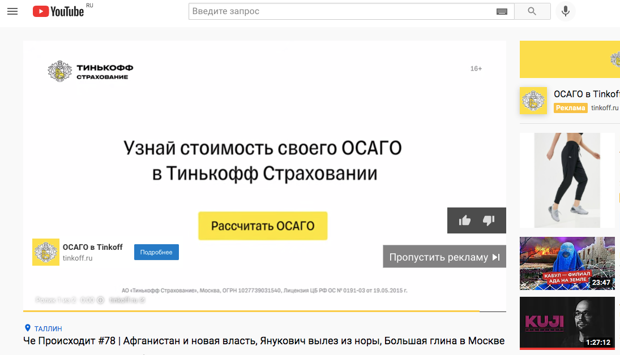
Task: Open the ad info icon next to 0:00
Action: 100,300
